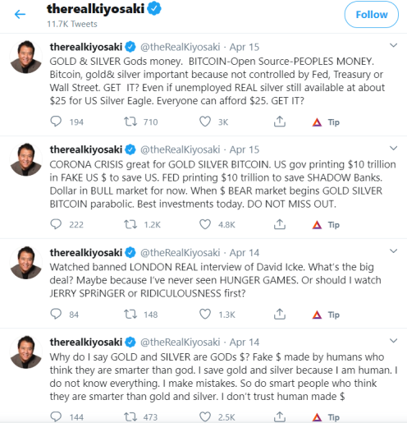Tip the JERRY SPRINGER tweet via Brave
The height and width of the screenshot is (423, 407).
pyautogui.click(x=326, y=315)
